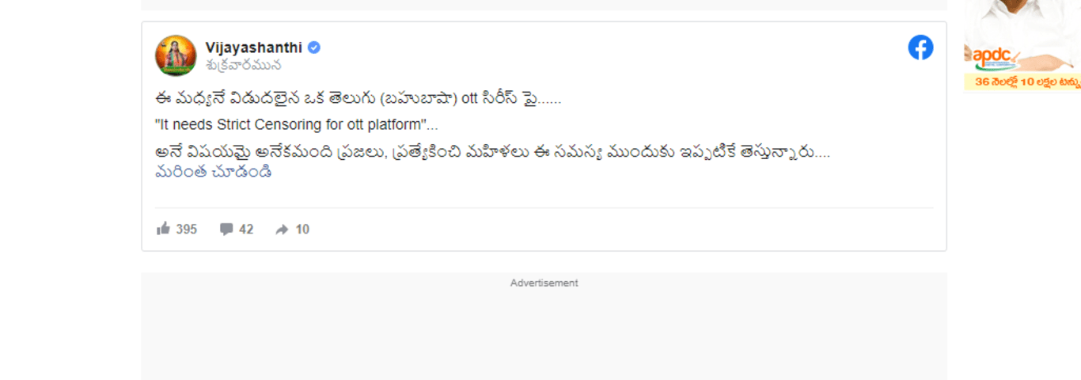View the 10 shares count

tap(302, 230)
